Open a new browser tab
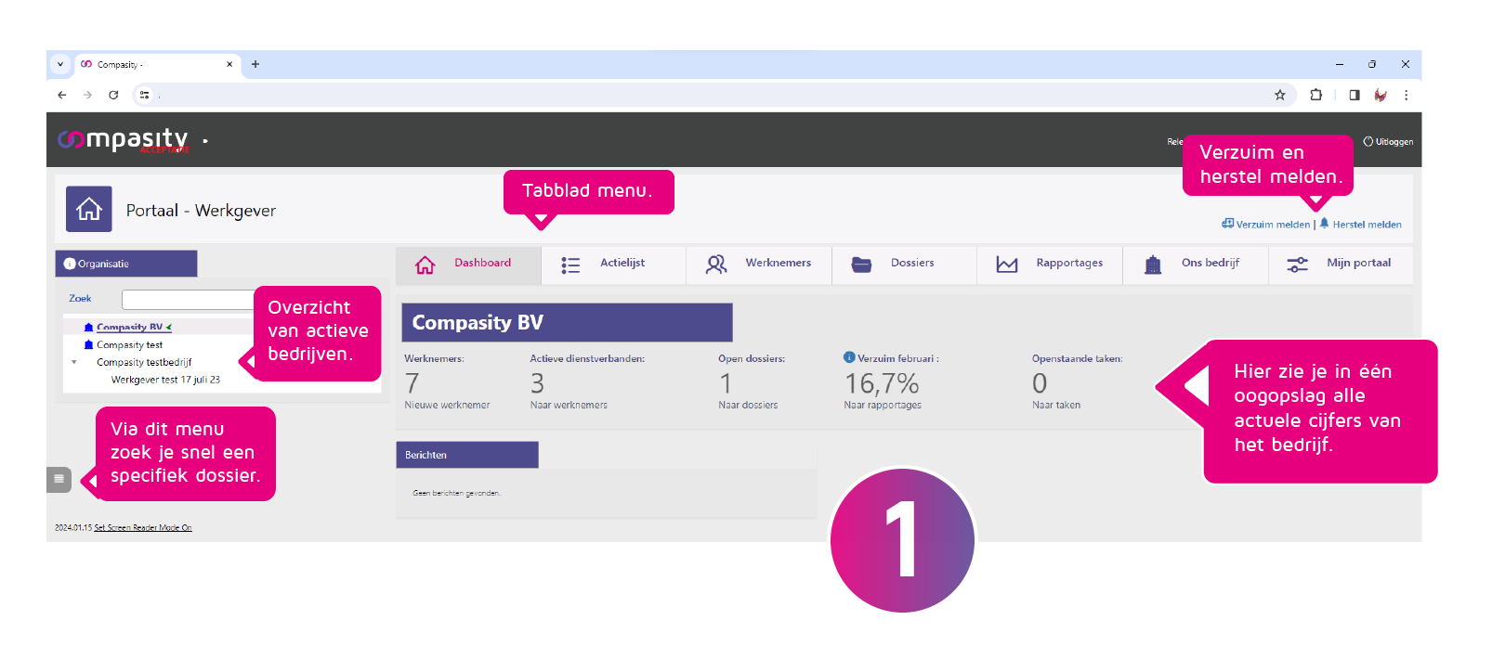Viewport: 1492px width, 659px height. [x=255, y=64]
